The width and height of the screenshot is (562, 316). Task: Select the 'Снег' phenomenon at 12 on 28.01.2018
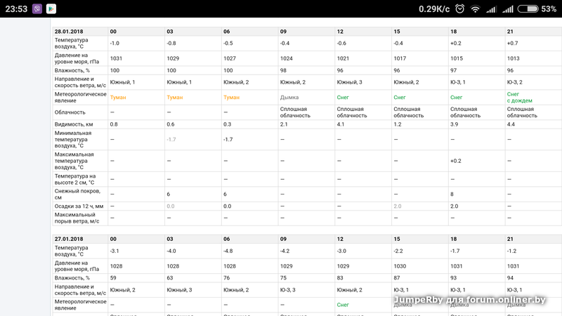point(343,98)
